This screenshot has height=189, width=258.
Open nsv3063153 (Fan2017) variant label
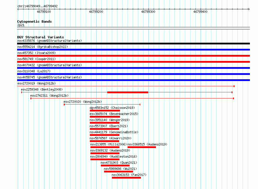pos(129,175)
